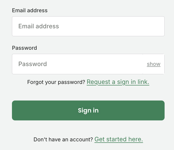
Task: Click the underlined link below the Sign in button
Action: pyautogui.click(x=119, y=139)
